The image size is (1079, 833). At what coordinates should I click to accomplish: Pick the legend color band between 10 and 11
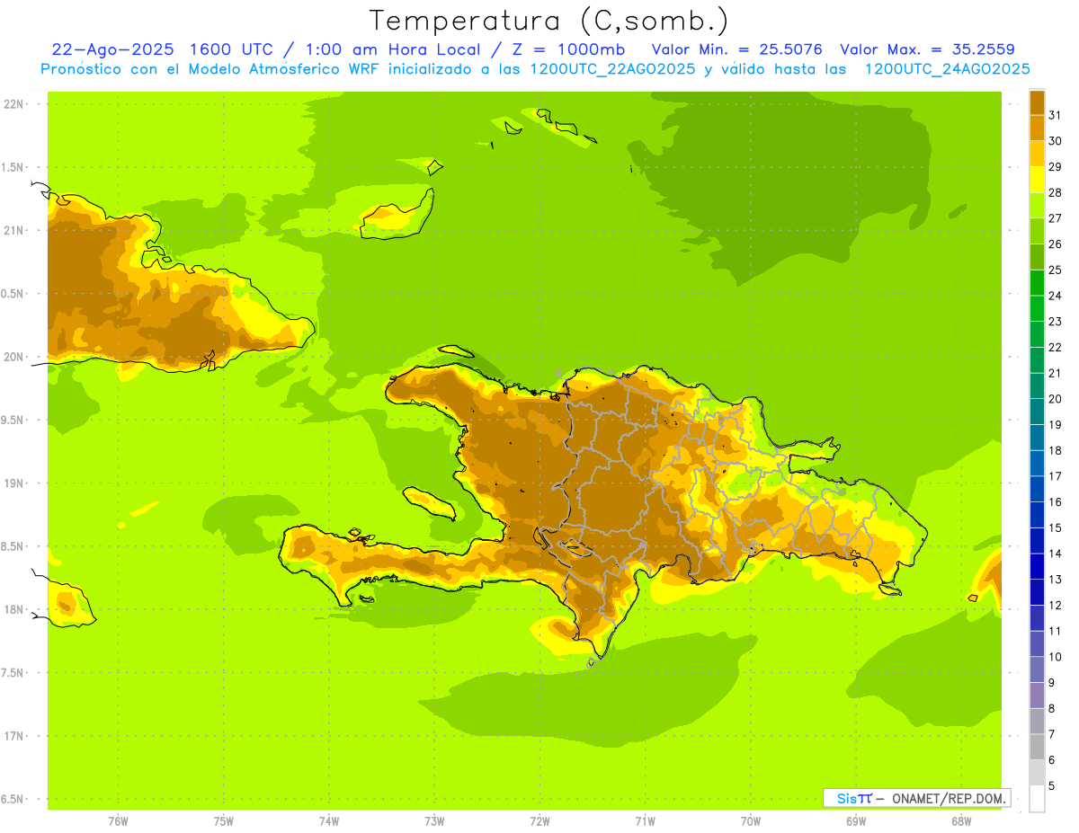pyautogui.click(x=1037, y=643)
